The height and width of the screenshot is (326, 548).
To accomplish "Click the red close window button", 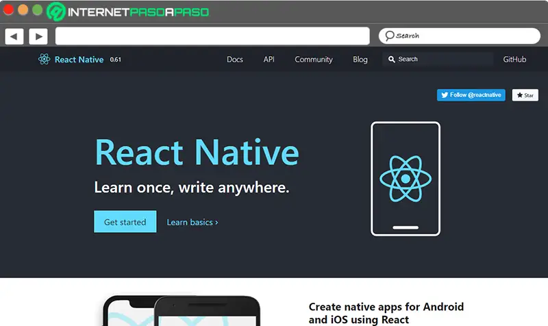I will 8,10.
